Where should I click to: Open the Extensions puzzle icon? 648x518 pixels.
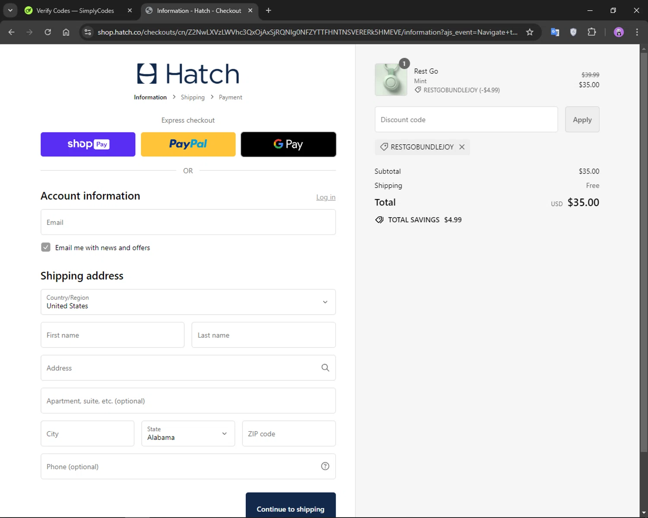coord(592,32)
